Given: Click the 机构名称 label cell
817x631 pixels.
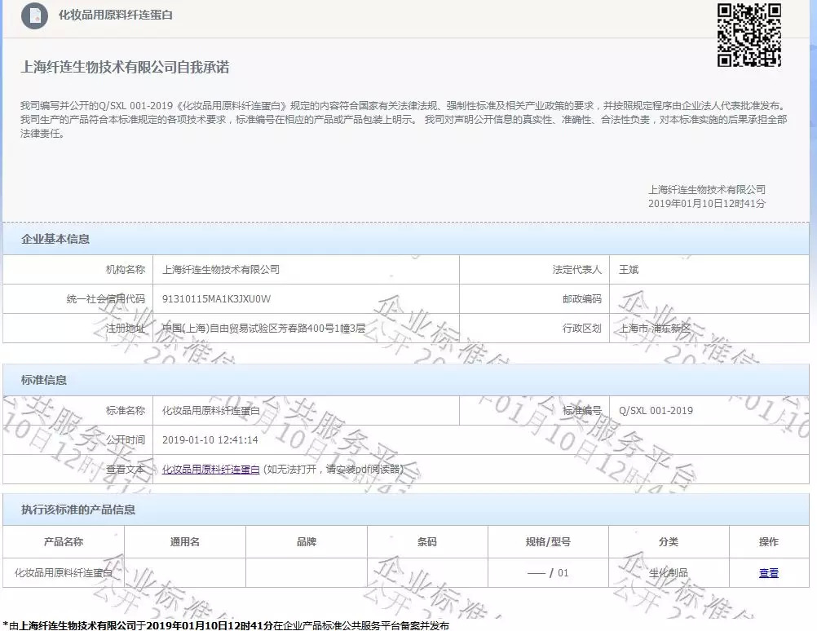Looking at the screenshot, I should [x=77, y=269].
